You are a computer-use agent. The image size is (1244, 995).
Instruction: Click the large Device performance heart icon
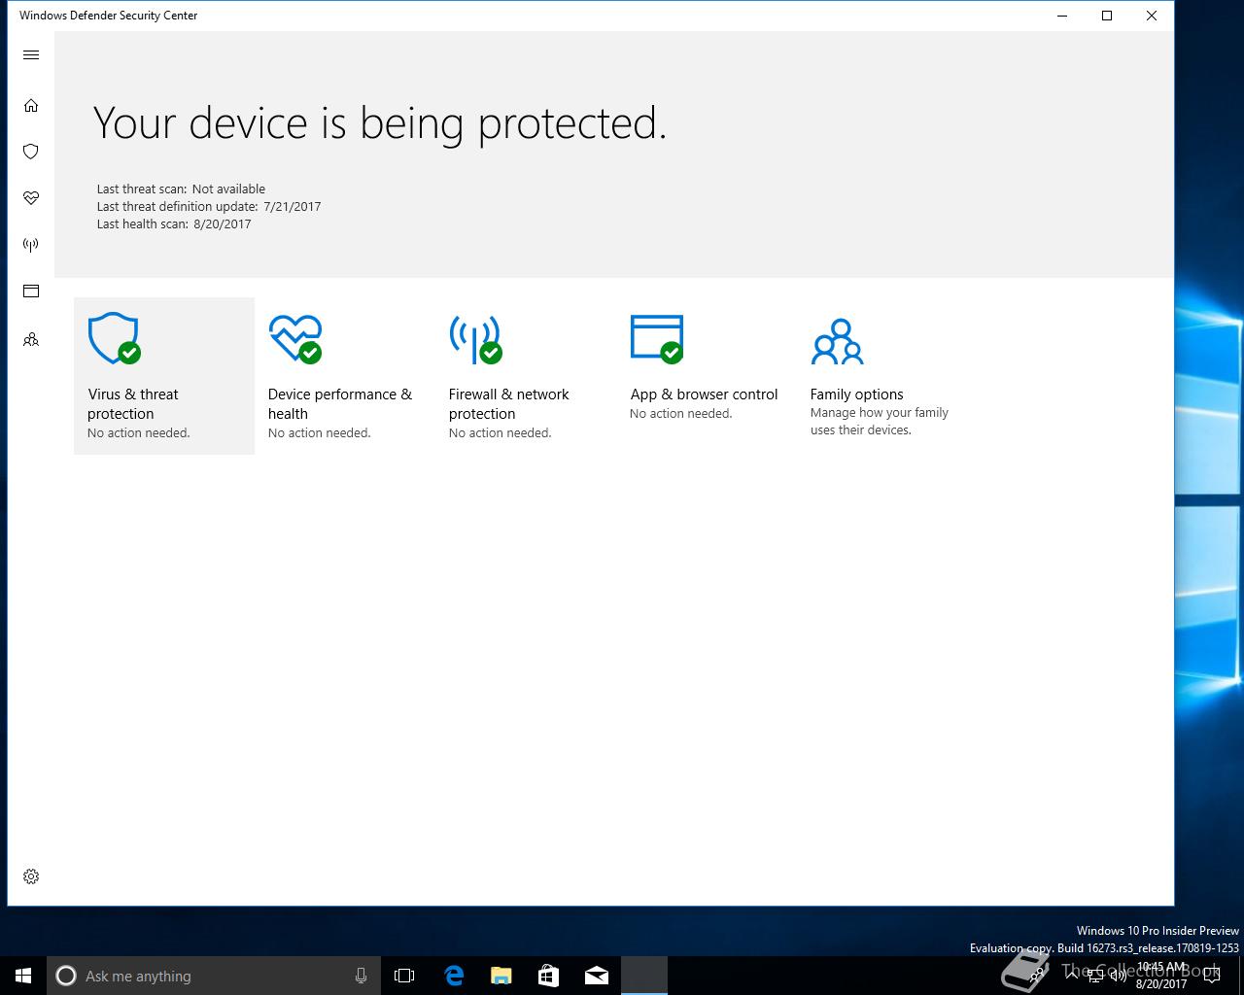point(295,339)
